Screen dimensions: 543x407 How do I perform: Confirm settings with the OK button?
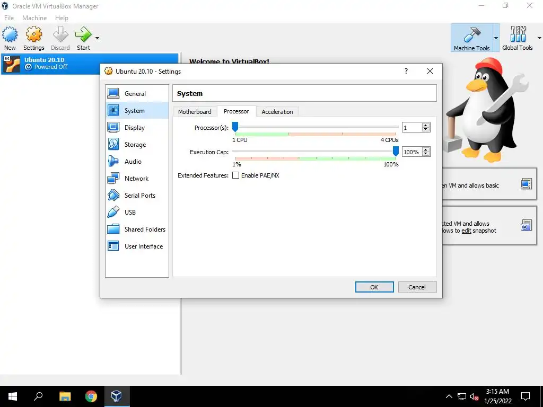point(374,287)
